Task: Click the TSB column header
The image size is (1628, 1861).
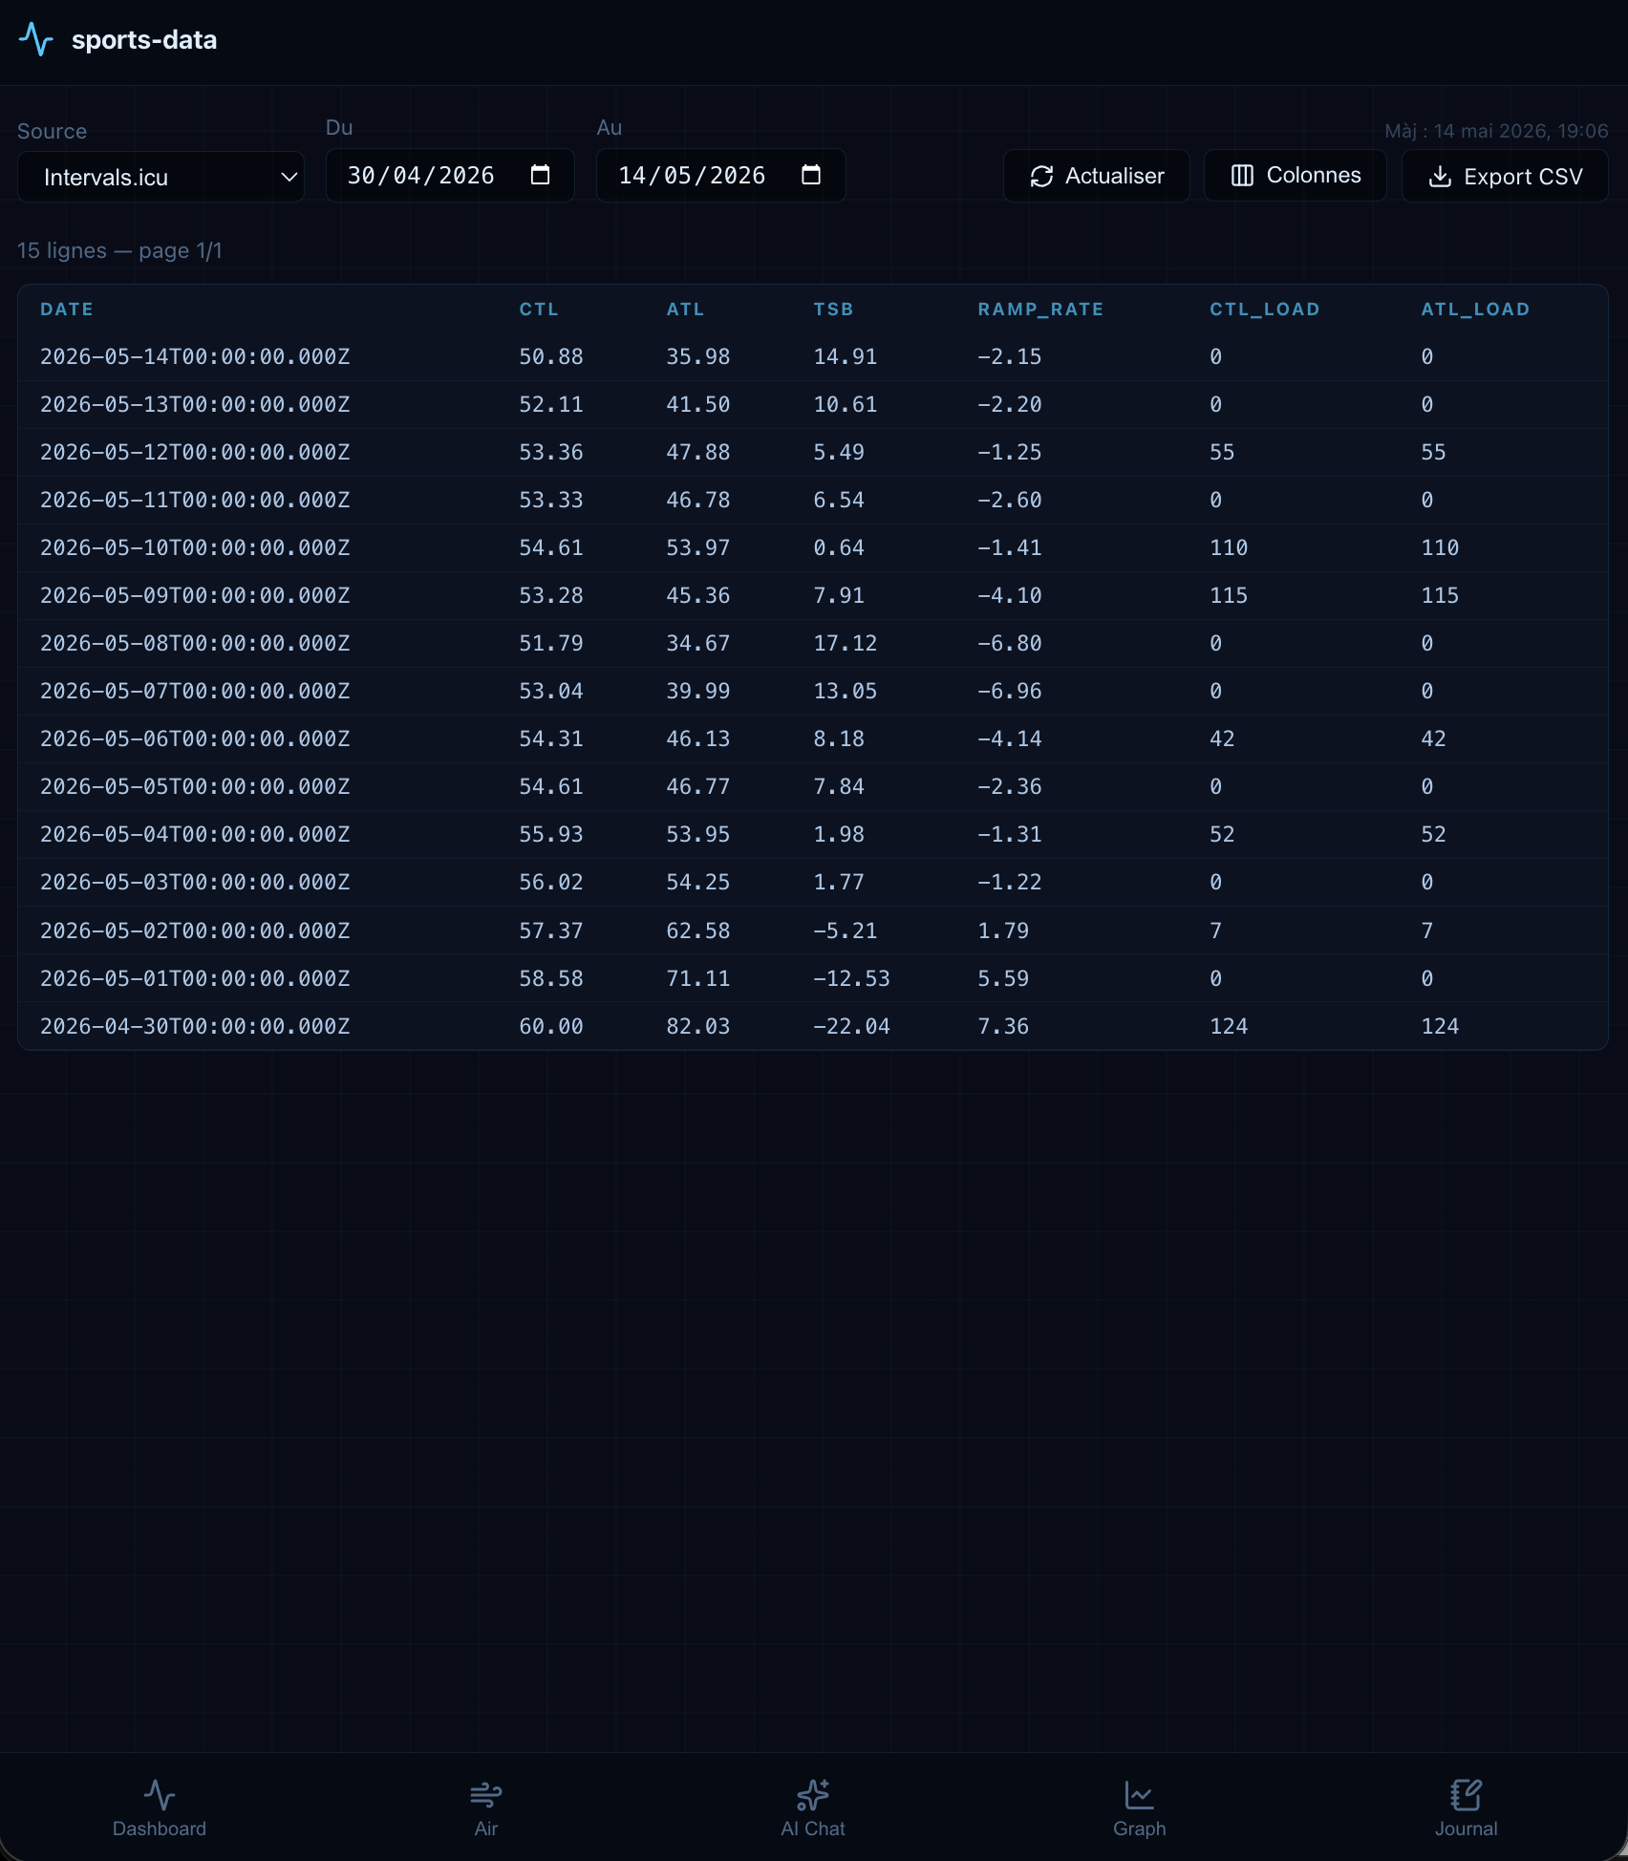Action: point(833,310)
